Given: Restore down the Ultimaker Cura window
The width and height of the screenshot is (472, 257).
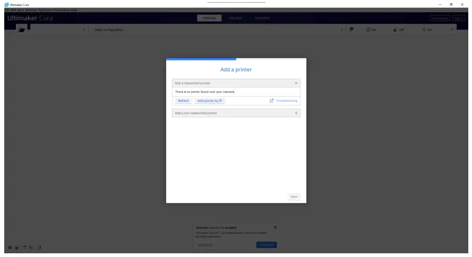Looking at the screenshot, I should tap(451, 5).
